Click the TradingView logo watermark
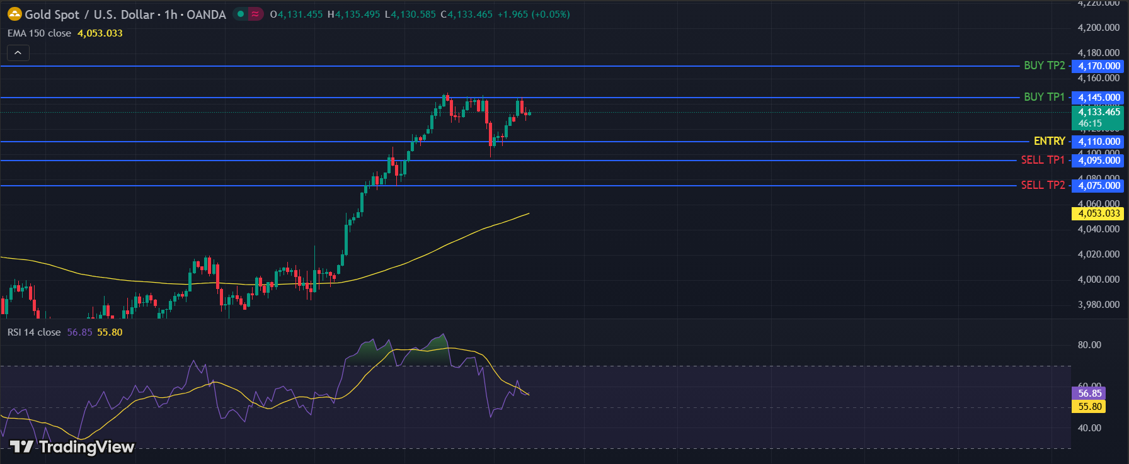Screen dimensions: 1129x464 72,446
